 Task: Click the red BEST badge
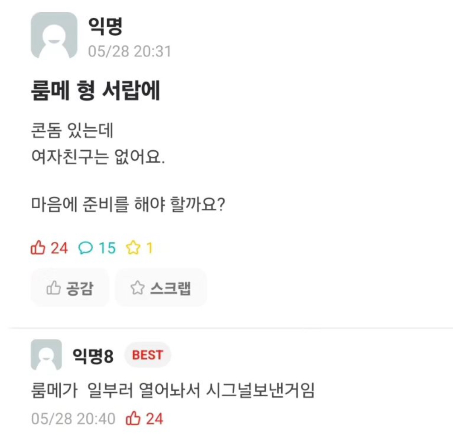[x=147, y=355]
